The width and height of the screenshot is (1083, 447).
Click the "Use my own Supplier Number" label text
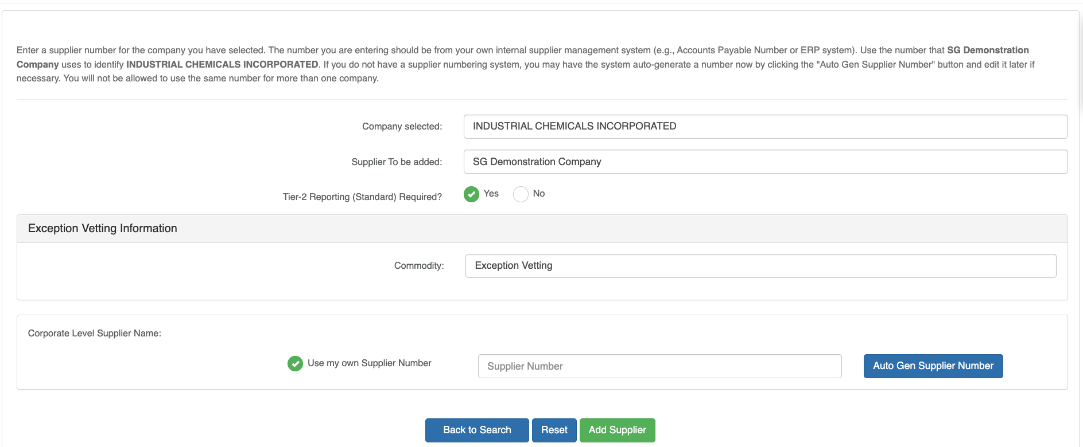point(369,363)
